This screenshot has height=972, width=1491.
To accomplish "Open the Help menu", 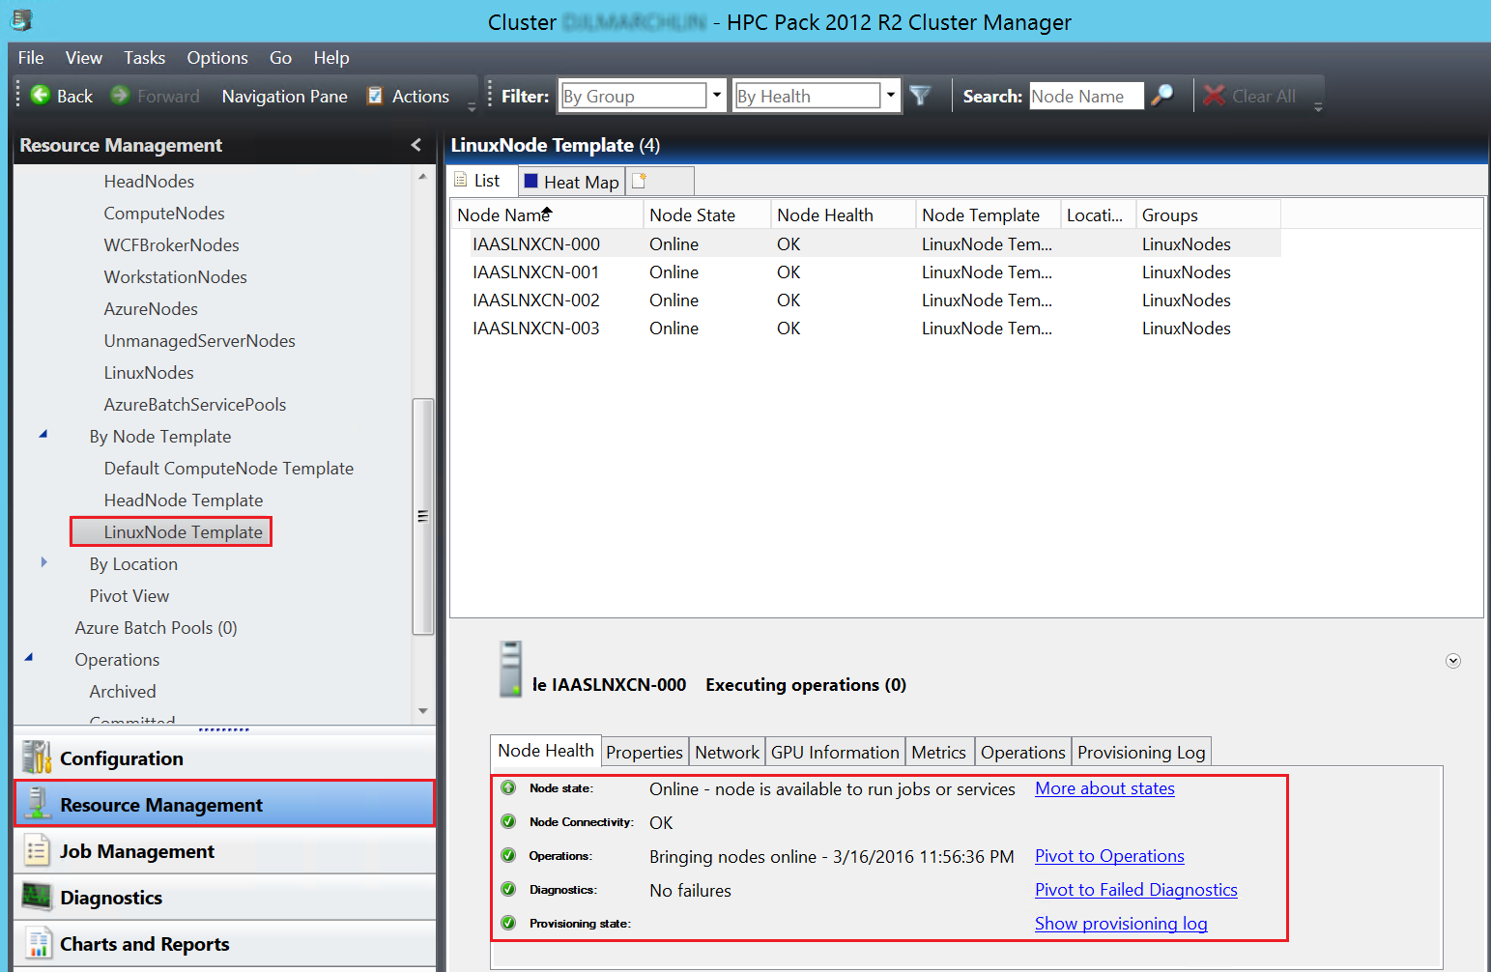I will (x=331, y=58).
